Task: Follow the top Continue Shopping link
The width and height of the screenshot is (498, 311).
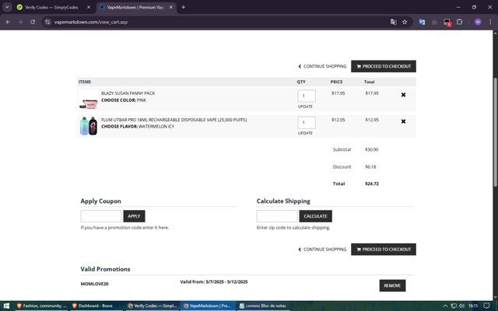Action: 322,66
